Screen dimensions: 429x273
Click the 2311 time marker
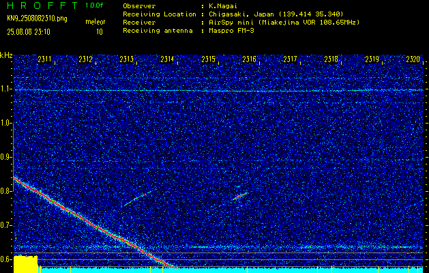[x=44, y=59]
